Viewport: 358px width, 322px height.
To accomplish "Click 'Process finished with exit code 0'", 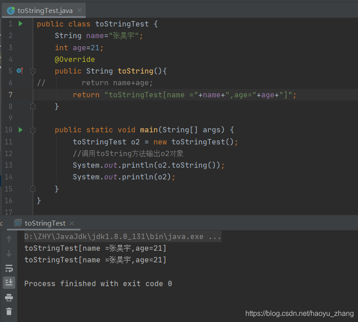I will click(x=98, y=284).
